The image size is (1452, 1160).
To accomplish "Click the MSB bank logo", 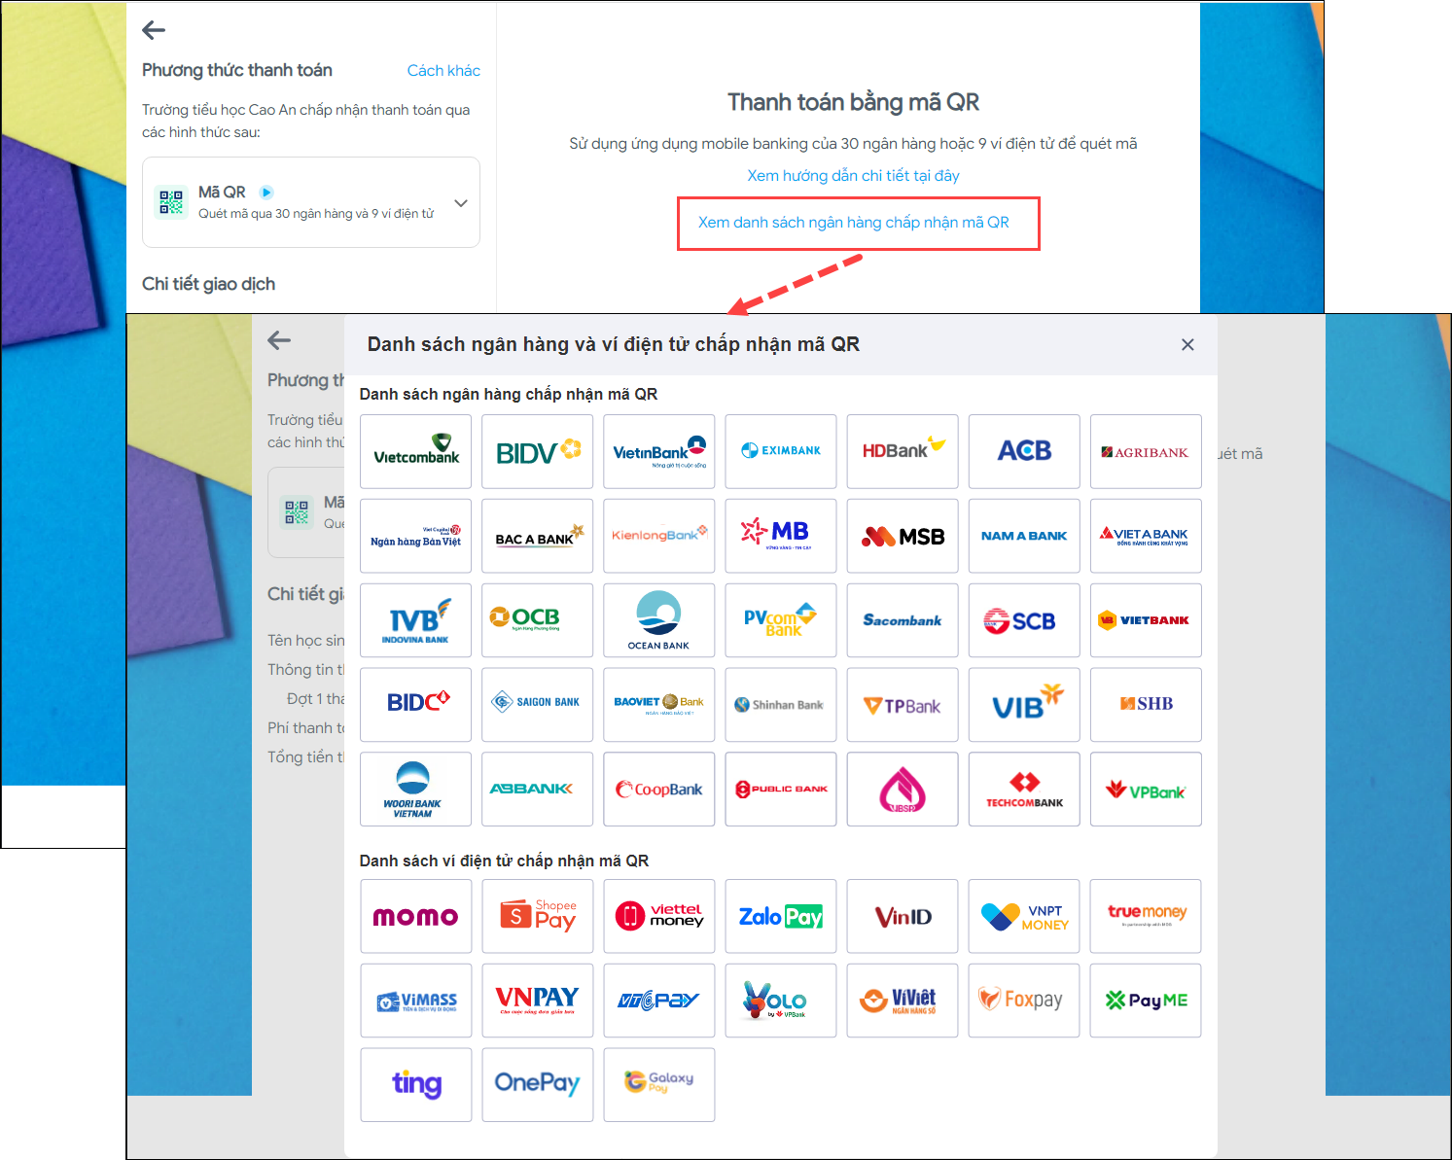I will click(x=903, y=536).
